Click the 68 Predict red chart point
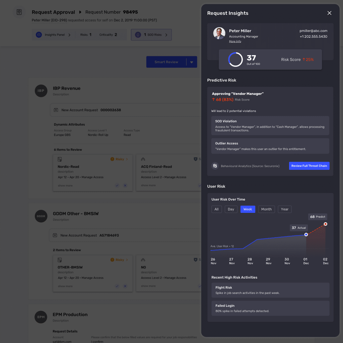Image resolution: width=343 pixels, height=343 pixels. pos(326,224)
